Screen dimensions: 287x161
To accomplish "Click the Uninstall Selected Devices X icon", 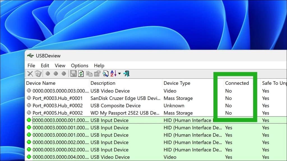I will [30, 74].
